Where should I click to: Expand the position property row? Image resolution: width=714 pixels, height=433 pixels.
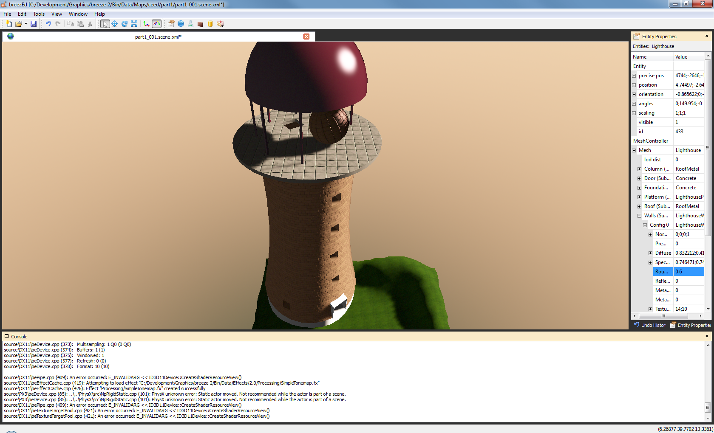634,85
